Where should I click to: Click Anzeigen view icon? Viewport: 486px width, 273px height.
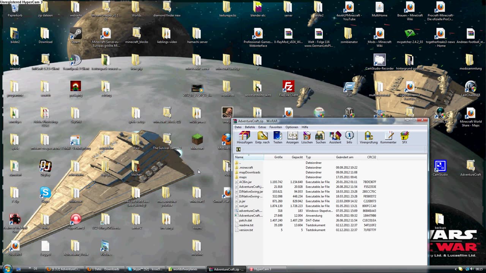(x=292, y=137)
